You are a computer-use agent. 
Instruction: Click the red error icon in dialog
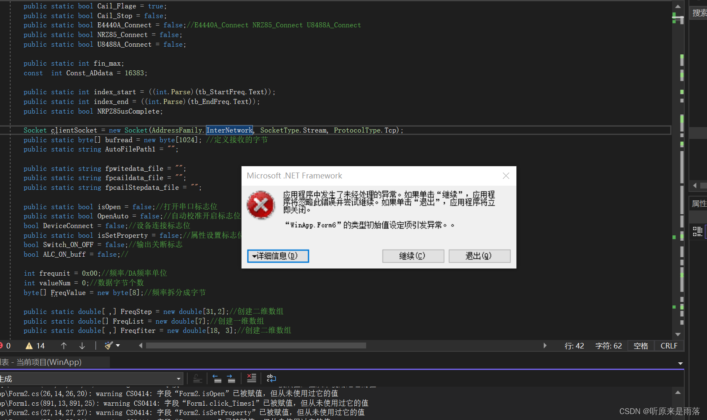tap(261, 205)
